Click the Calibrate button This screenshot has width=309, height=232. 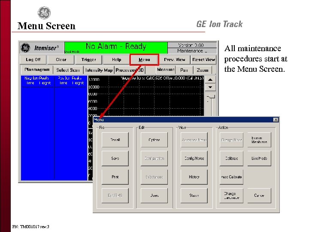(x=231, y=158)
